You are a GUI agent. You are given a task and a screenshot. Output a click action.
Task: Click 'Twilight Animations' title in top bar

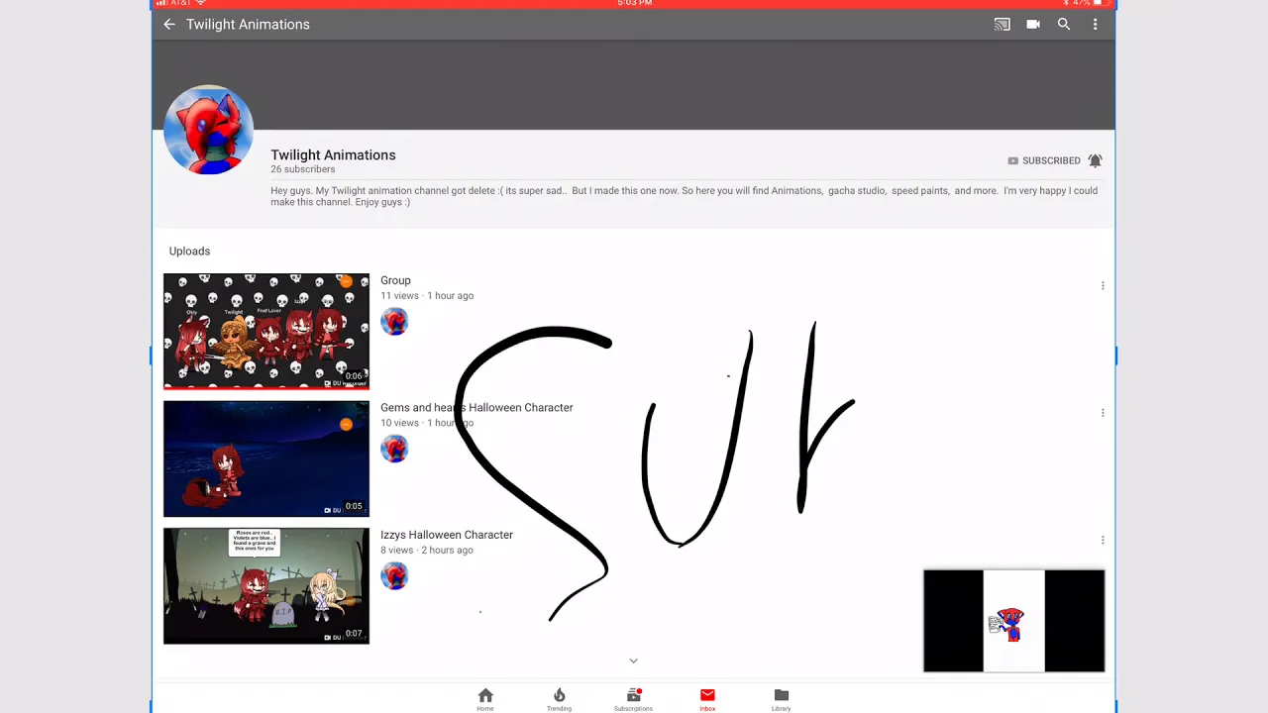[248, 25]
